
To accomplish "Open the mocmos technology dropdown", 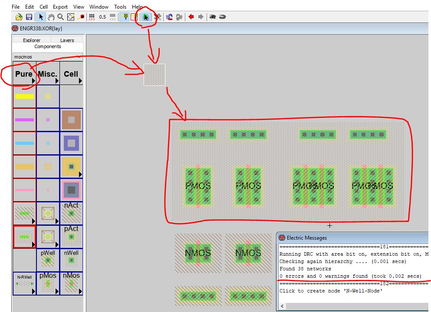I will (x=48, y=57).
